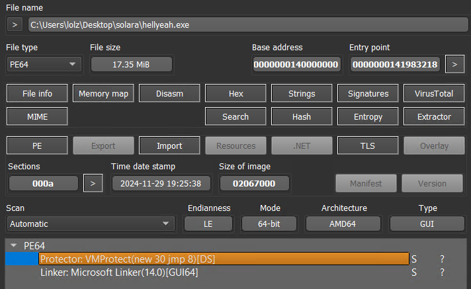Show the Strings window
This screenshot has width=471, height=289.
tap(302, 93)
